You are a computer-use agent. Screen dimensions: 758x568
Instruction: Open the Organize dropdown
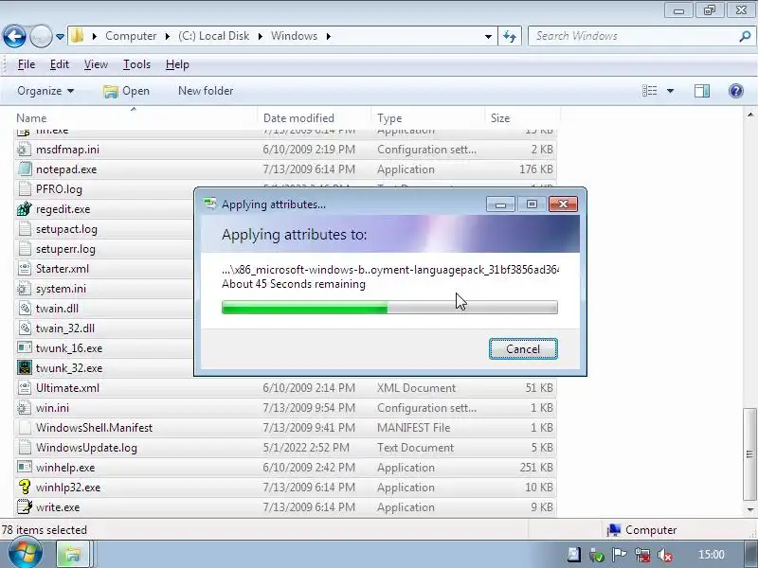coord(45,91)
